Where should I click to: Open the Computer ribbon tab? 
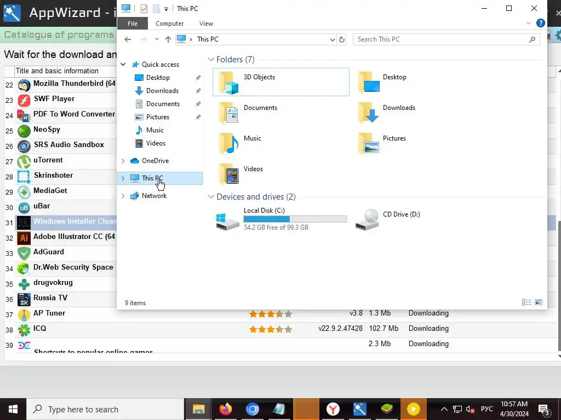170,24
